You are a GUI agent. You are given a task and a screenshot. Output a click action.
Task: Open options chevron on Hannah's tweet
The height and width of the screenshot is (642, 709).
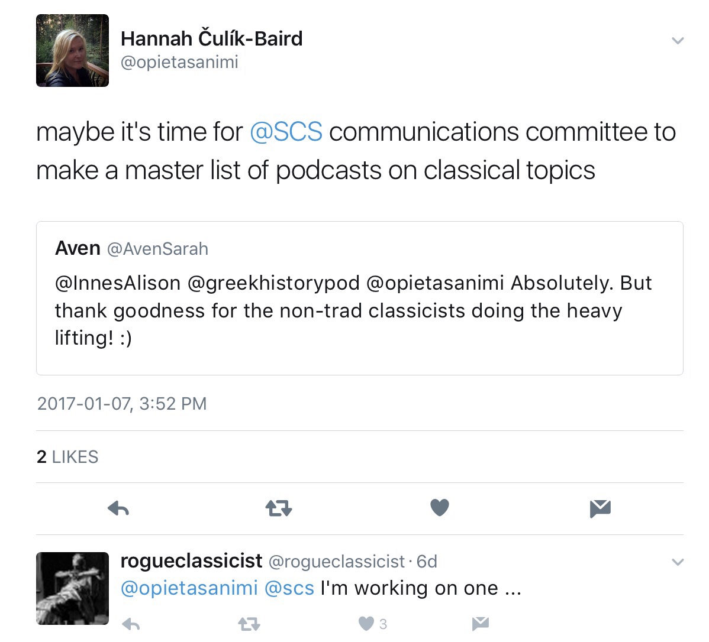coord(678,41)
